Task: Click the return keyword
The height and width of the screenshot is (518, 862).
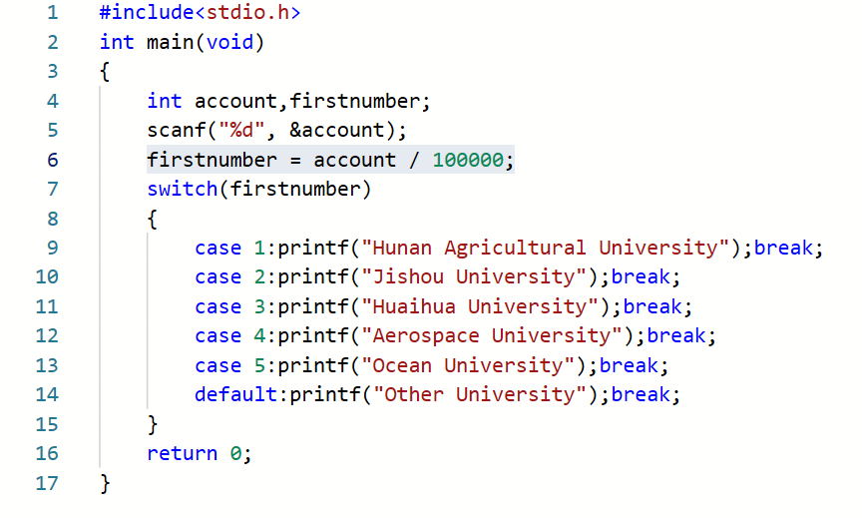Action: tap(183, 453)
